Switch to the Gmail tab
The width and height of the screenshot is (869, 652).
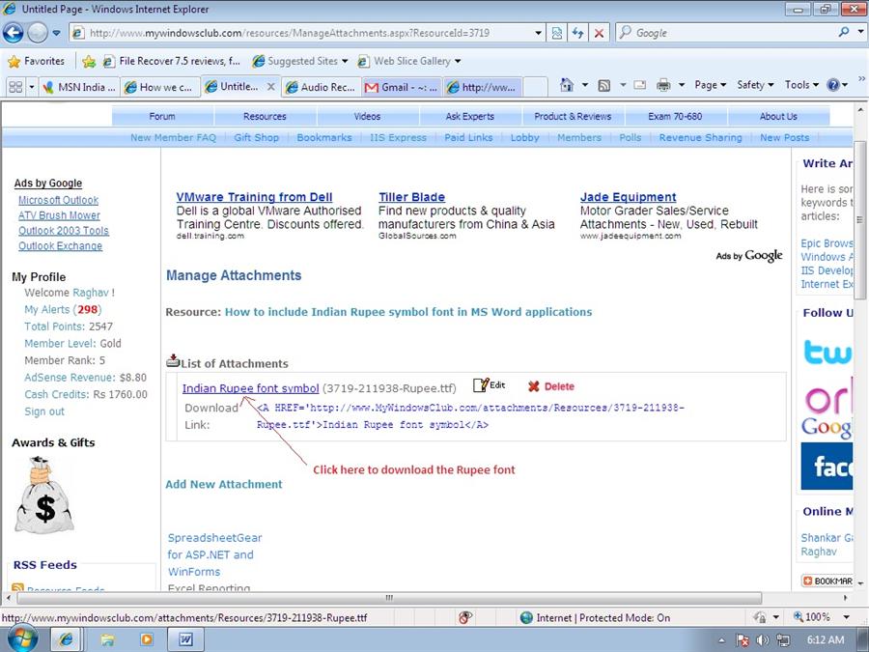click(x=402, y=87)
